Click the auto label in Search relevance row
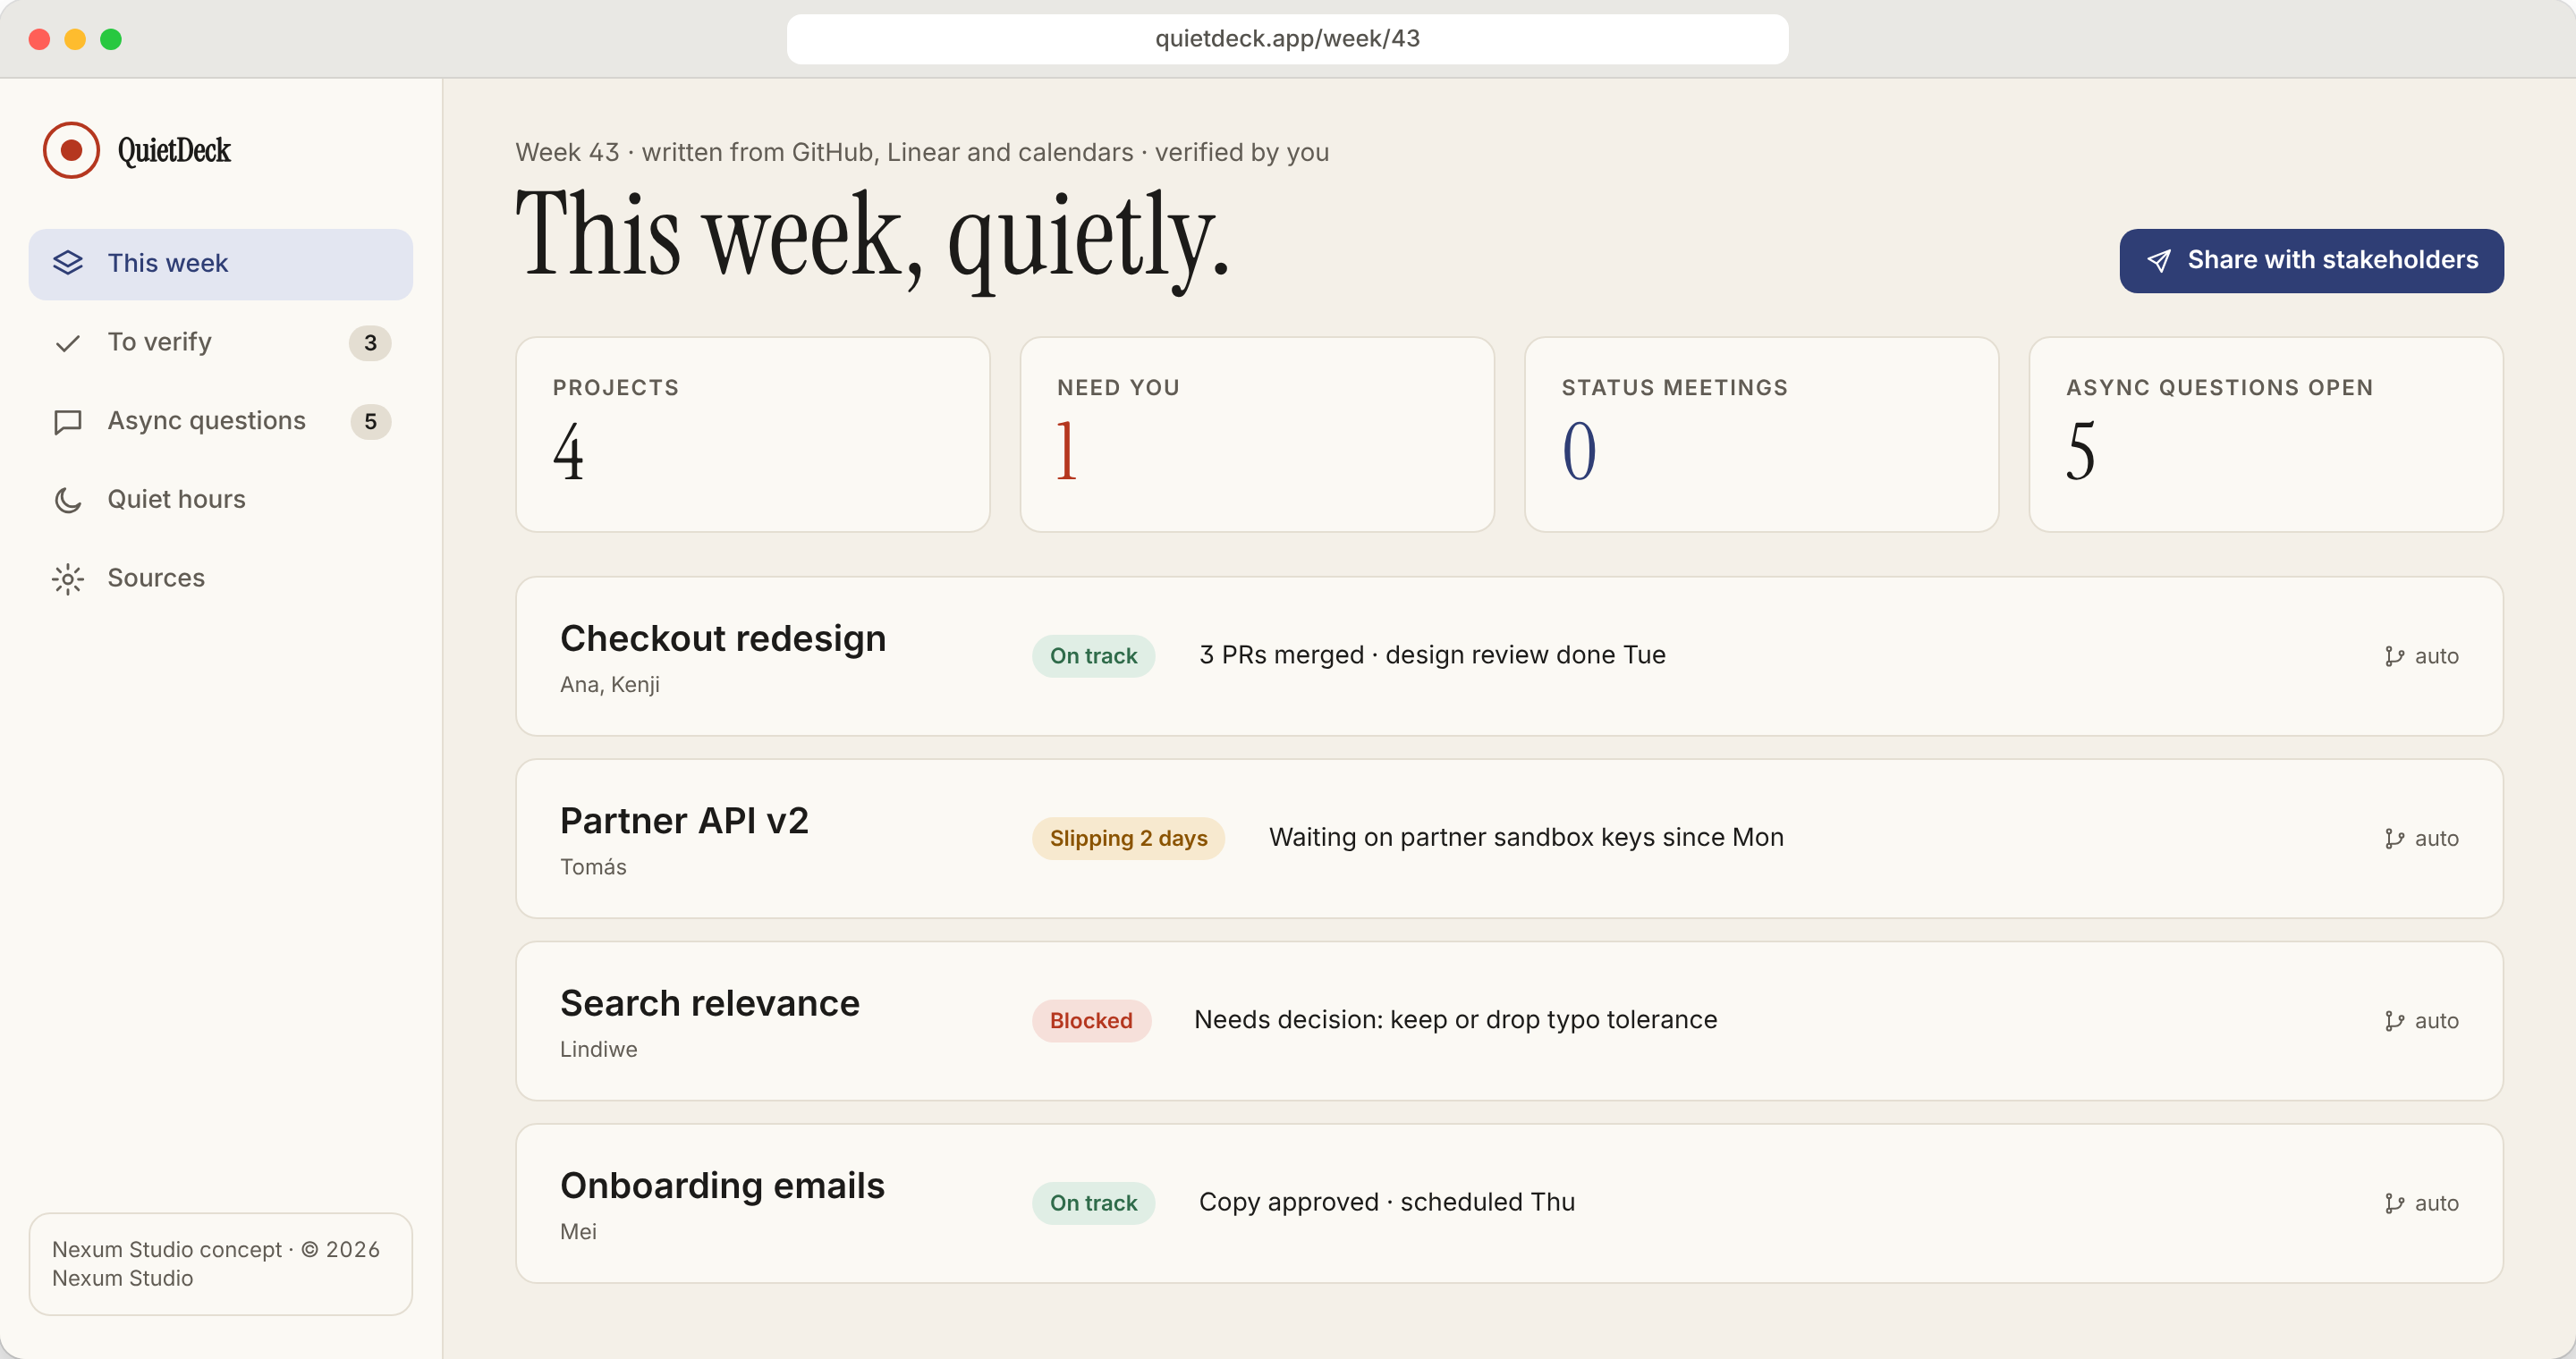Viewport: 2576px width, 1359px height. (x=2436, y=1021)
